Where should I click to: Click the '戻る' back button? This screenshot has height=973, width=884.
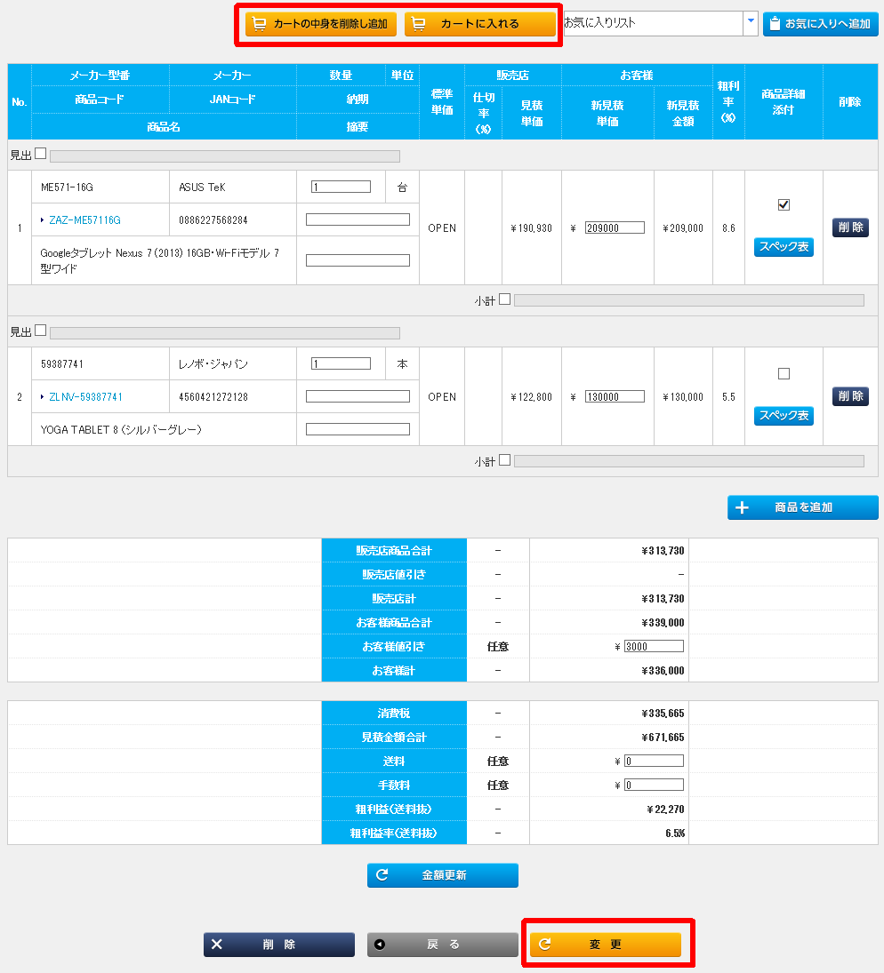[x=442, y=945]
